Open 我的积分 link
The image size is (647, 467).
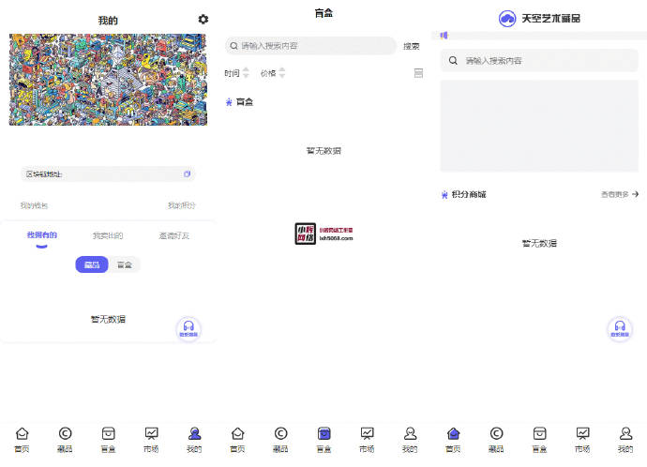point(182,205)
